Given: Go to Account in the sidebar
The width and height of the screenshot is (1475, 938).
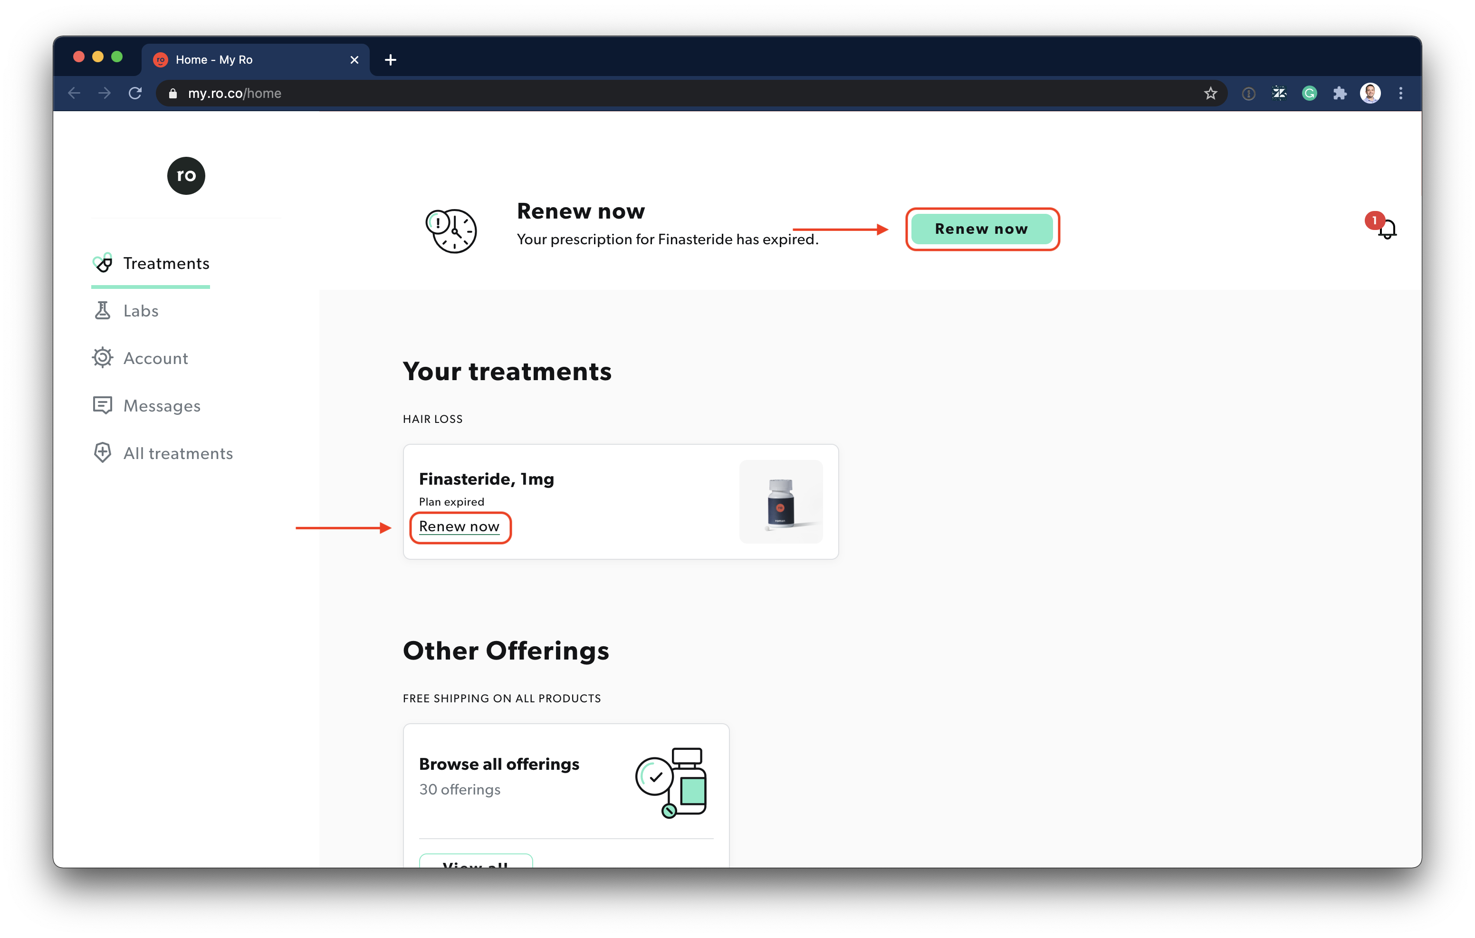Looking at the screenshot, I should click(x=140, y=358).
